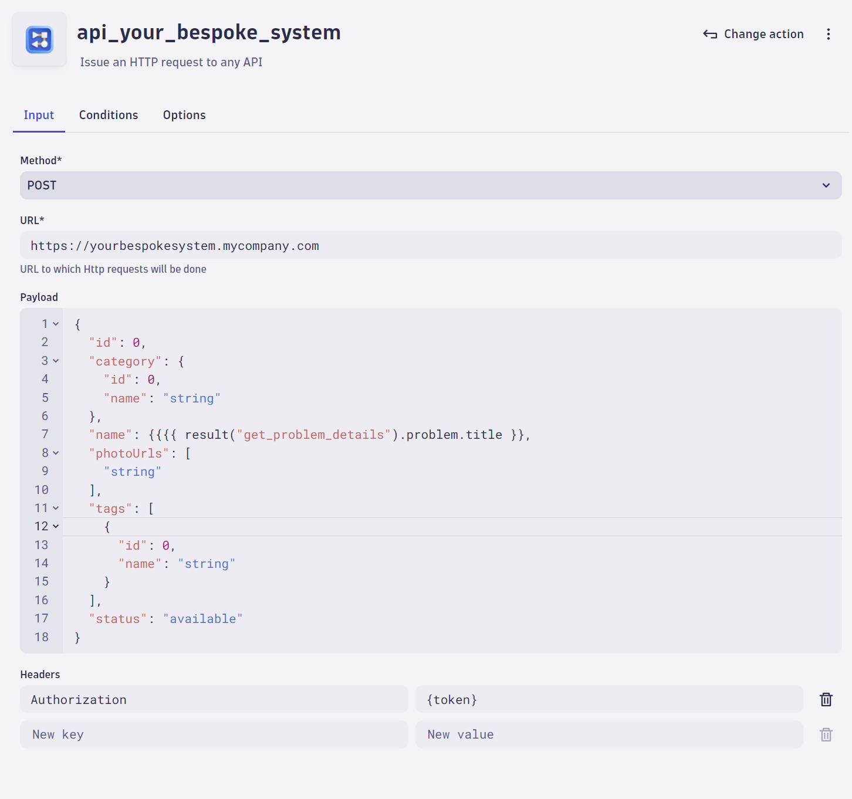Click the "status" key on line 17
The height and width of the screenshot is (799, 852).
pos(117,619)
